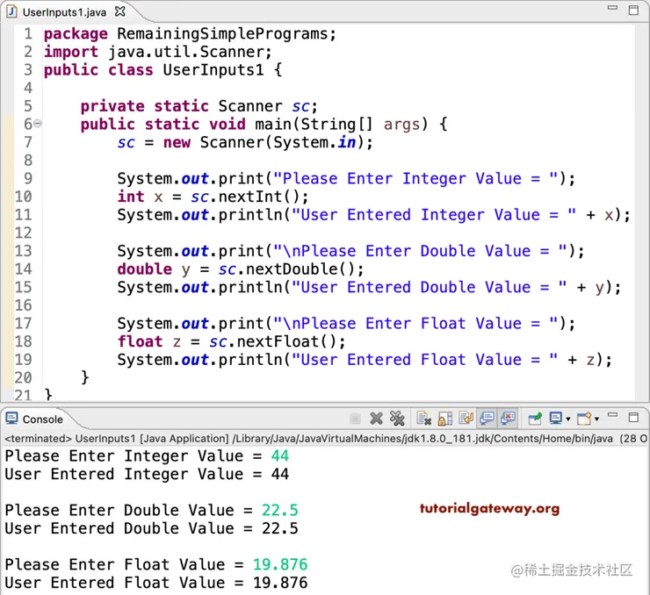Minimize the console panel
650x595 pixels.
pos(612,415)
